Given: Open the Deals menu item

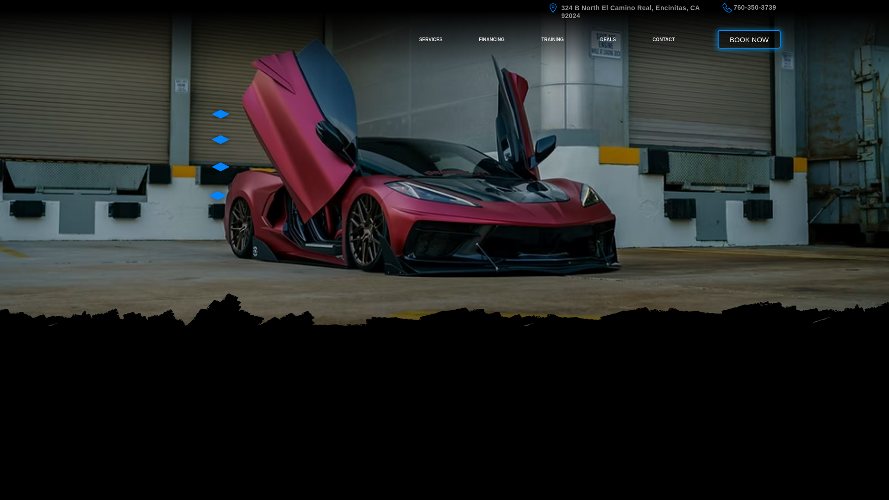Looking at the screenshot, I should coord(608,40).
